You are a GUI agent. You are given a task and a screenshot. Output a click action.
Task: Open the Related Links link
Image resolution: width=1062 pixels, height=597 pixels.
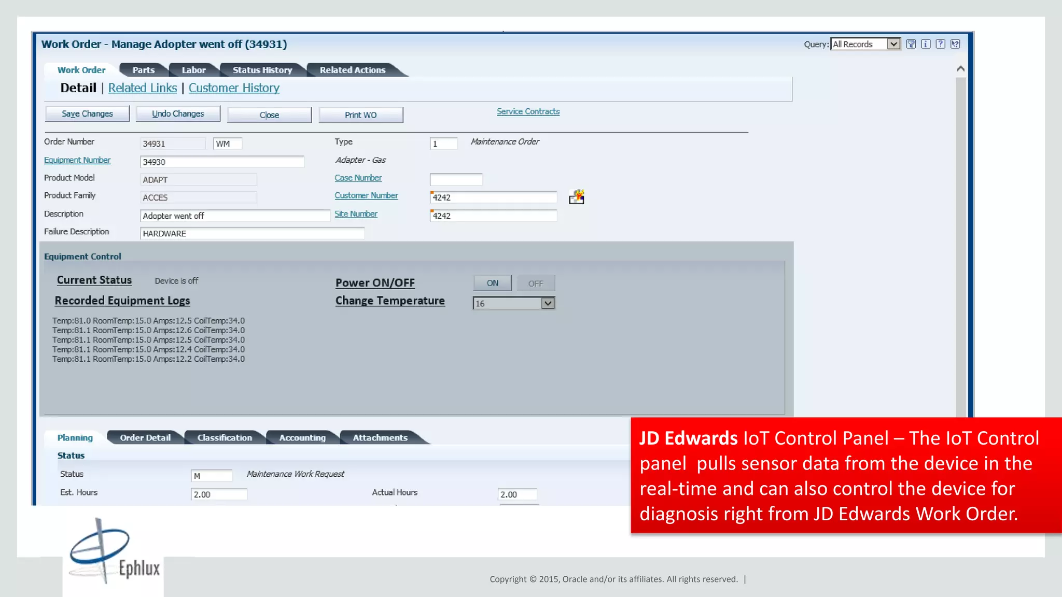coord(143,88)
